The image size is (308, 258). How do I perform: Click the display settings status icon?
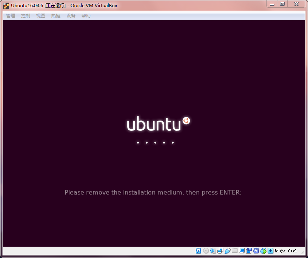242,250
